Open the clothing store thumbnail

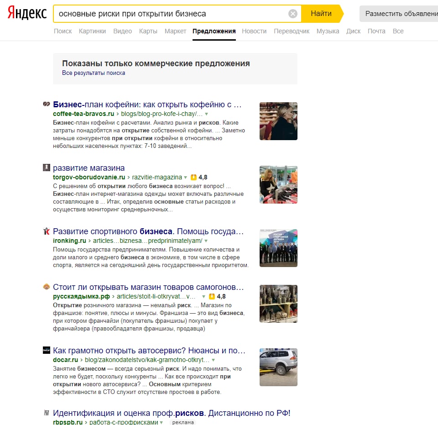coord(278,184)
